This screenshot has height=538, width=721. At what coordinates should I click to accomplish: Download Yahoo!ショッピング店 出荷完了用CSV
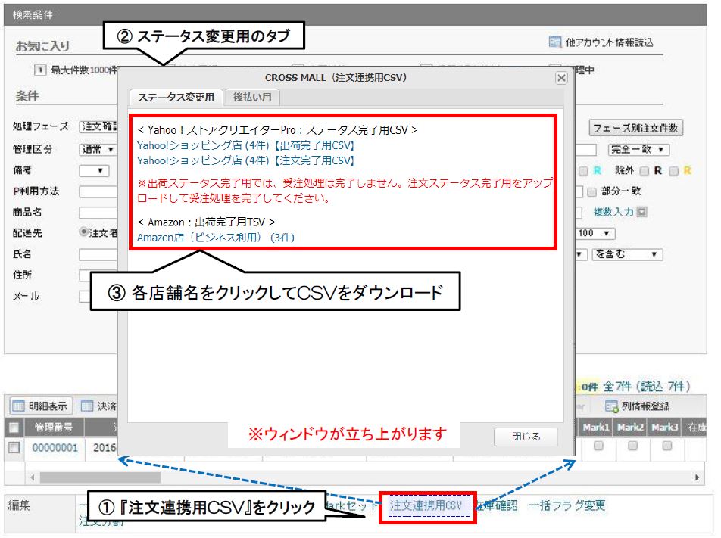click(x=246, y=145)
